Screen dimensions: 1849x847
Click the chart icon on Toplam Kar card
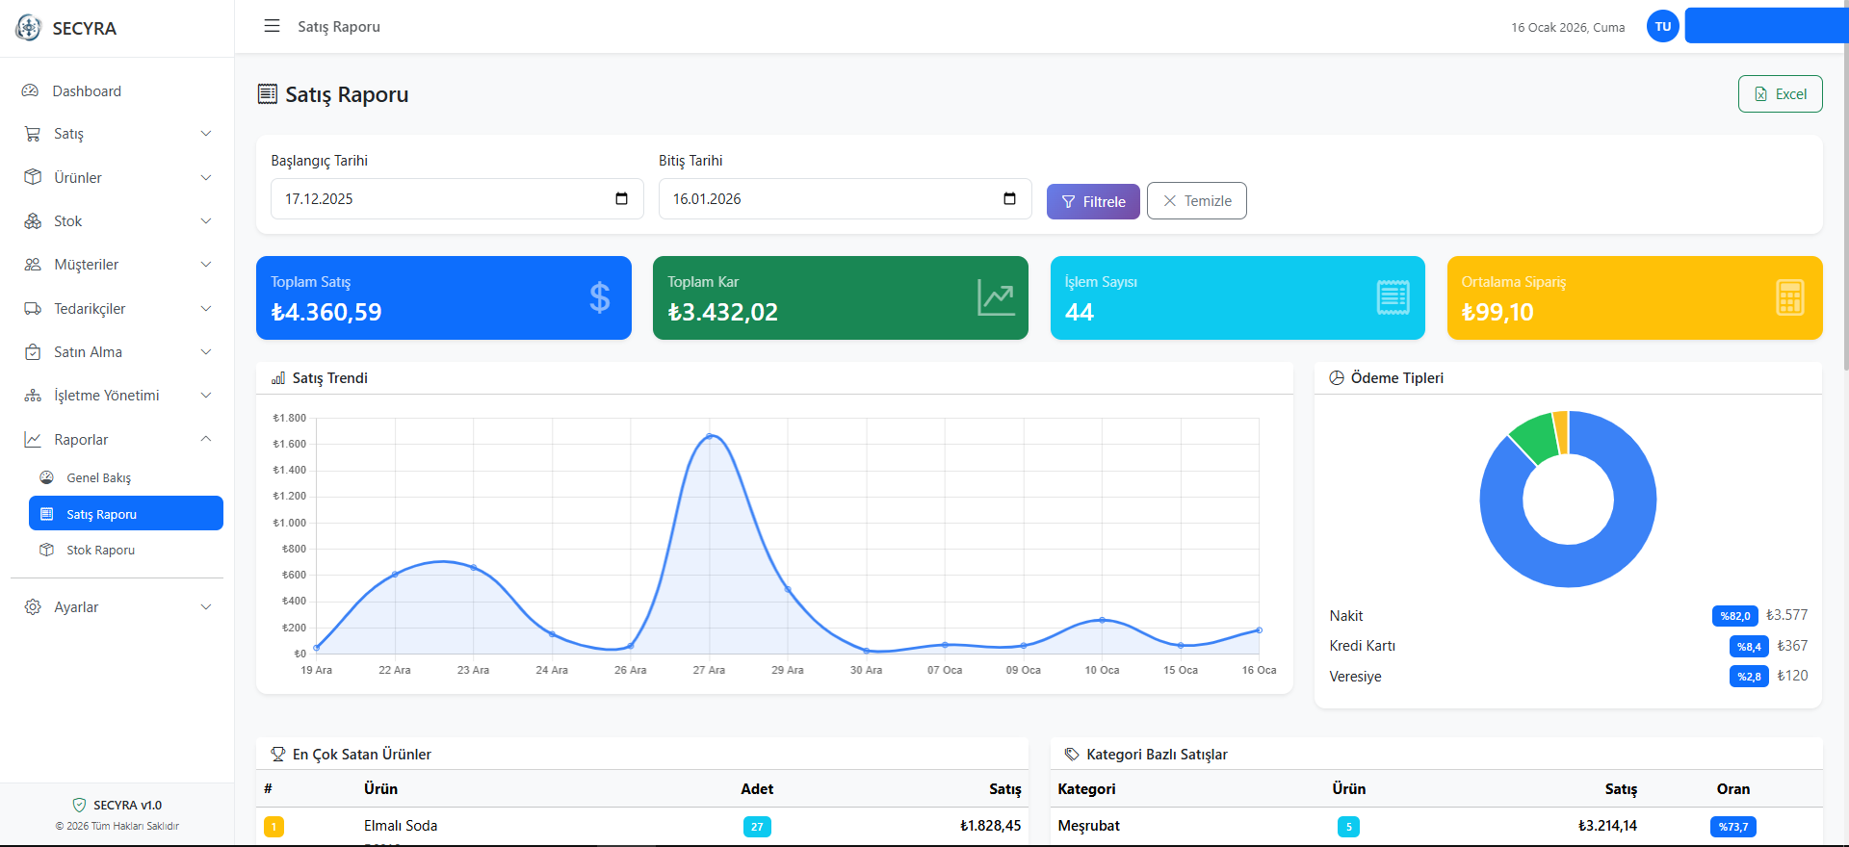(996, 297)
